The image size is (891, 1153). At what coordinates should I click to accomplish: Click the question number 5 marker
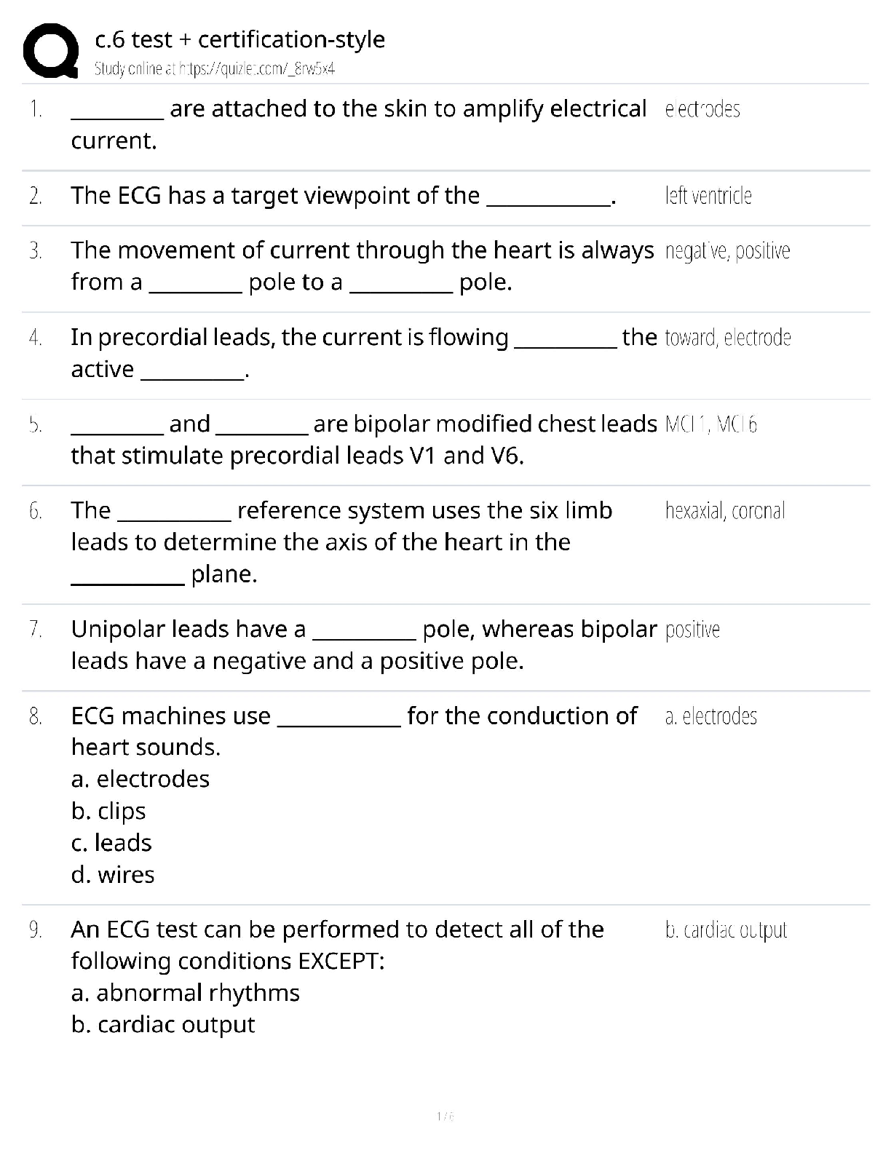36,424
